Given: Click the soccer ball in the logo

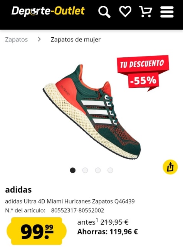Looking at the screenshot, I should point(34,12).
